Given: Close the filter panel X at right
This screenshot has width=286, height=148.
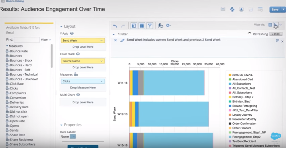Looking at the screenshot, I should click(282, 41).
